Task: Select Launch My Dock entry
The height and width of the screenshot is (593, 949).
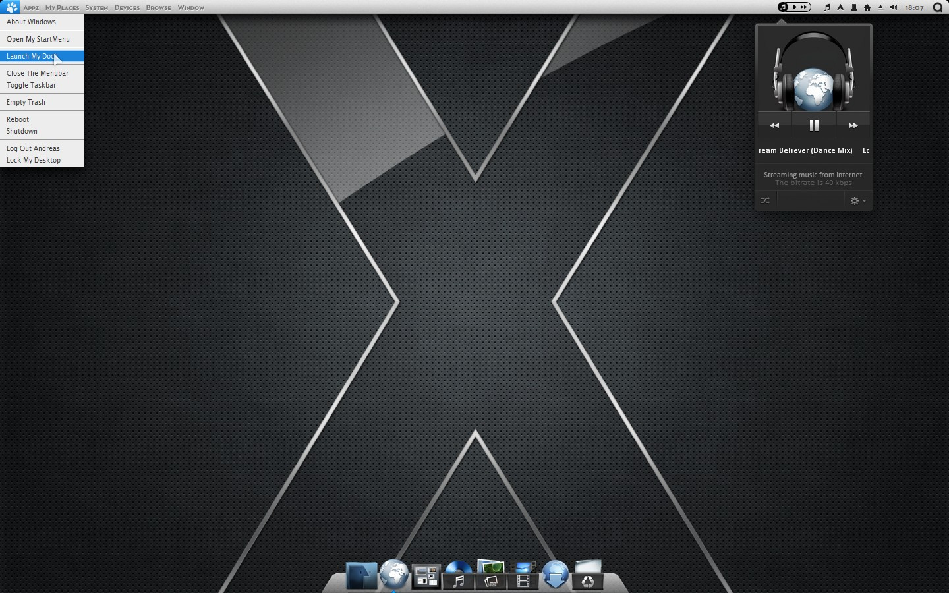Action: tap(42, 56)
